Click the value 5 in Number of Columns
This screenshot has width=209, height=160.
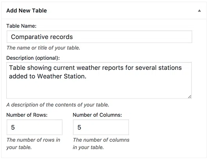tap(79, 127)
